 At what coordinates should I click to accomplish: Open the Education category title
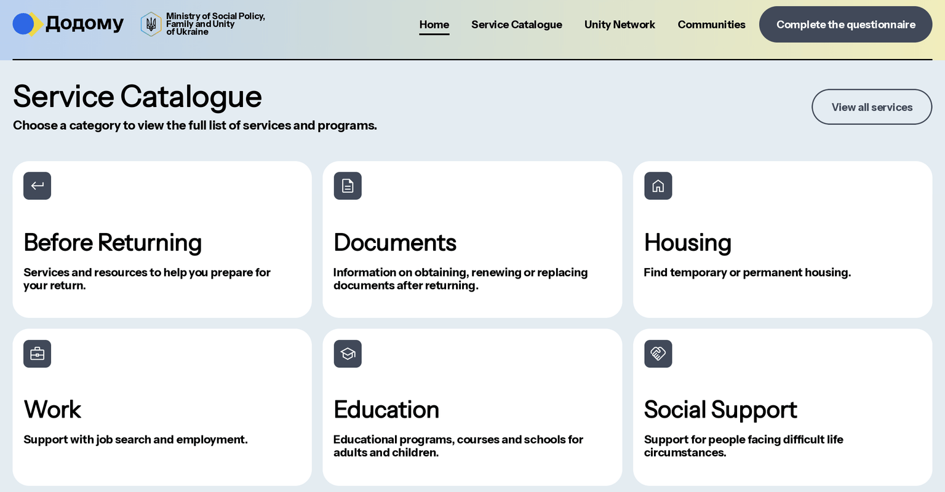[x=386, y=410]
